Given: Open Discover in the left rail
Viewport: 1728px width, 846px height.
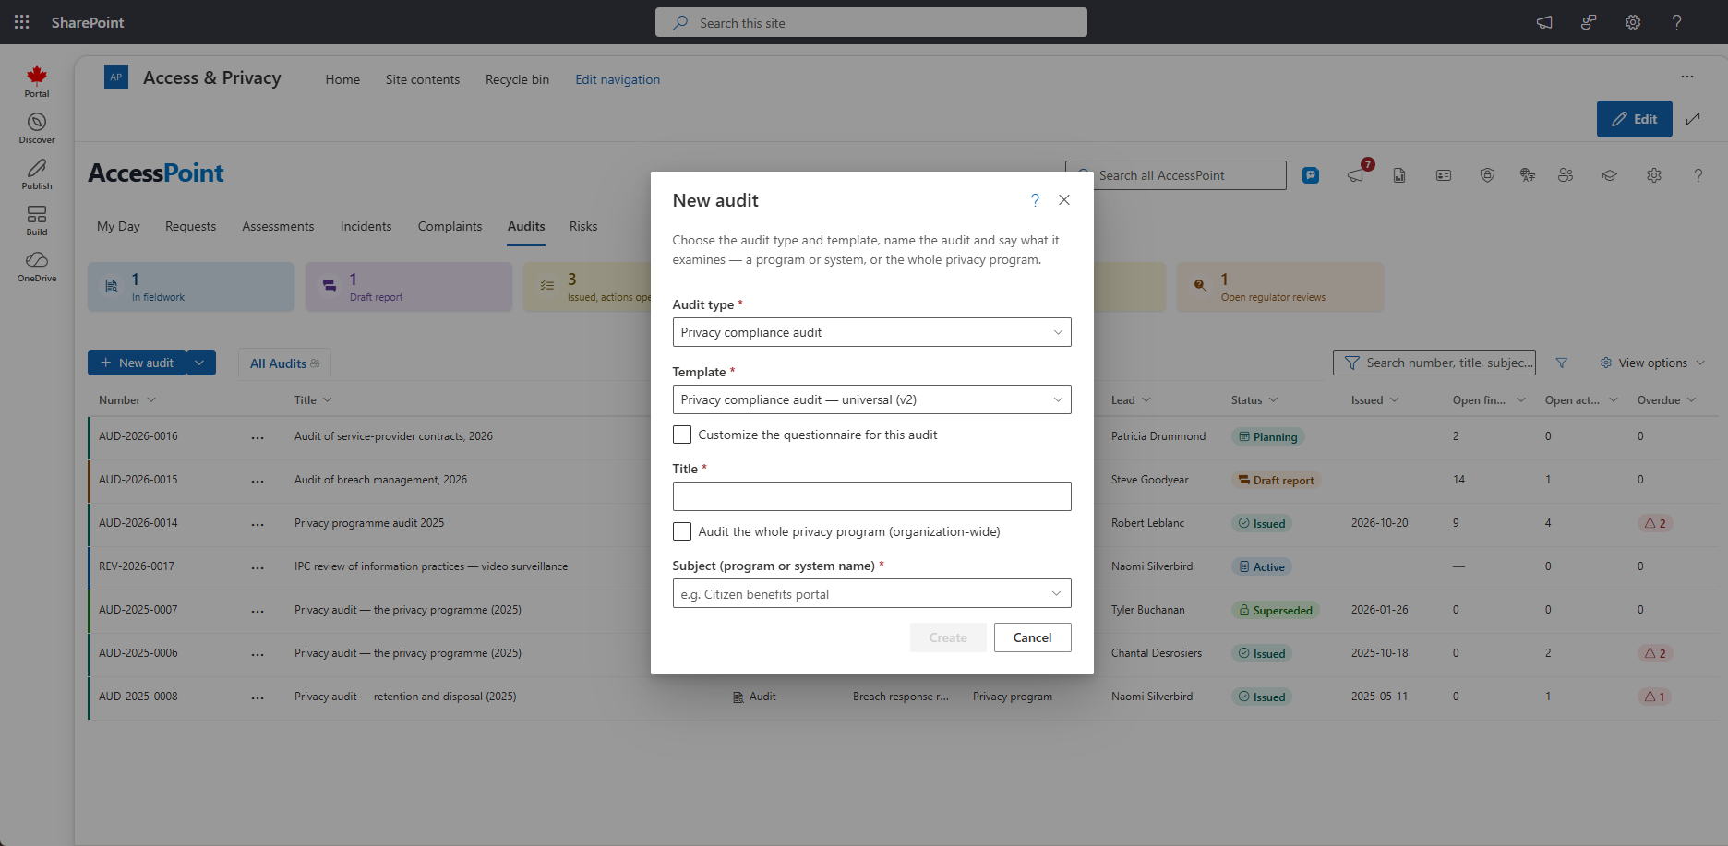Looking at the screenshot, I should pyautogui.click(x=37, y=128).
